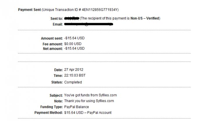The image size is (204, 121).
Task: Click the "Status:" label
Action: 57,82
